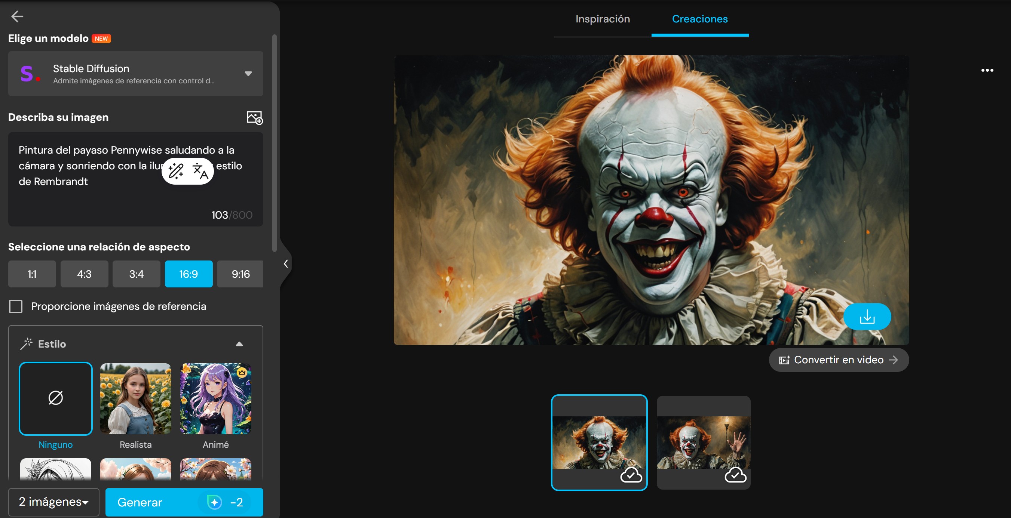
Task: Open the three-dot more options menu
Action: pyautogui.click(x=987, y=70)
